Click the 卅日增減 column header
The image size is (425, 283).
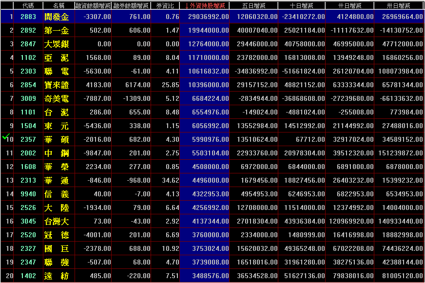click(399, 5)
